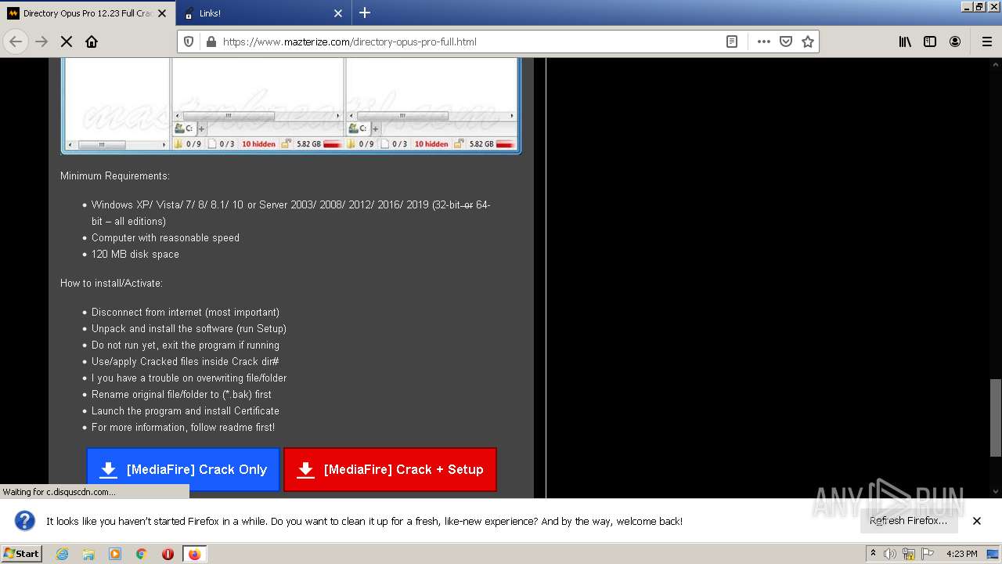Click "Do not run yet" instruction line
The image size is (1002, 564).
[186, 345]
